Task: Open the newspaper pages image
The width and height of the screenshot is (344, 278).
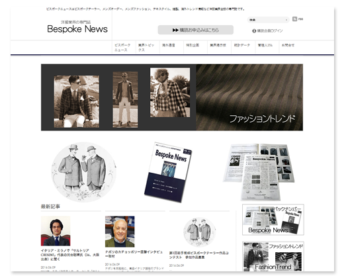Action: 259,172
